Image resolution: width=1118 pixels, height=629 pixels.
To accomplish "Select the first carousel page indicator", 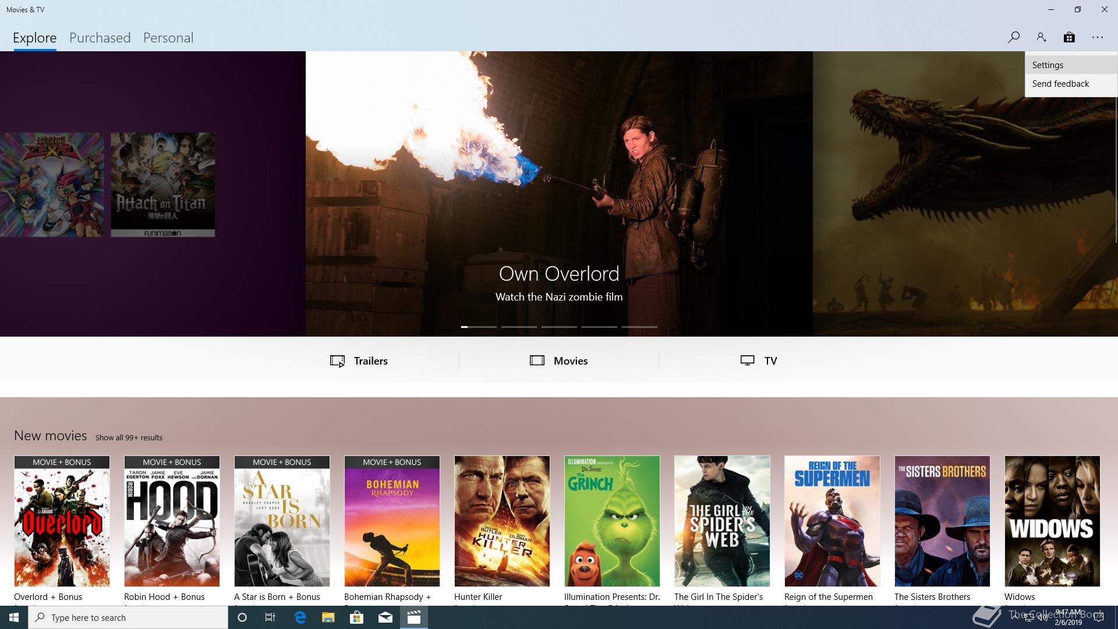I will coord(479,327).
